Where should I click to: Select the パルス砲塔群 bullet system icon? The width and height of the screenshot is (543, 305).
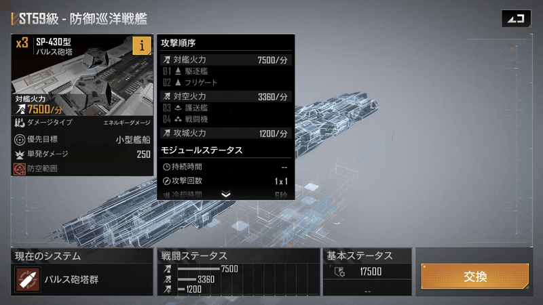[28, 279]
